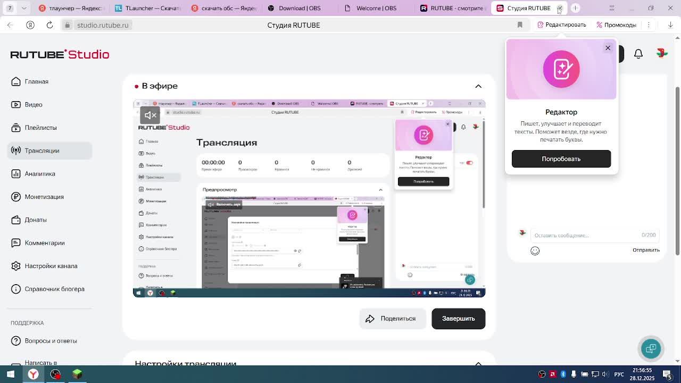Screen dimensions: 681x383
Task: Reload the page
Action: pyautogui.click(x=49, y=25)
